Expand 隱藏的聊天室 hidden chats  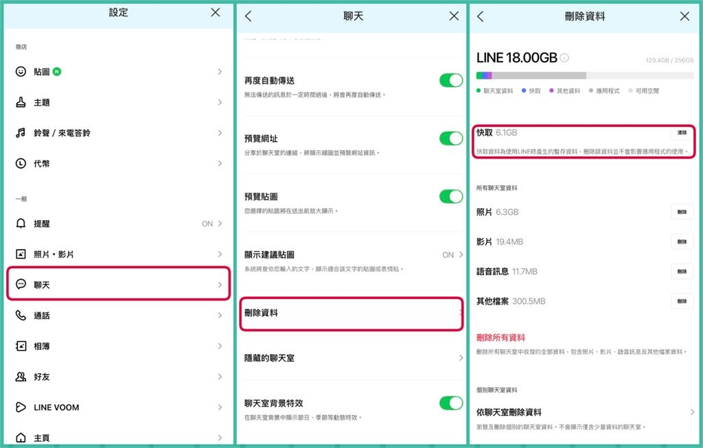click(351, 357)
